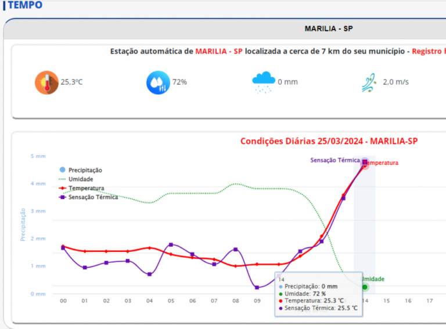The image size is (446, 329).
Task: Select the red Temperatura point at hour 13
Action: (x=343, y=195)
